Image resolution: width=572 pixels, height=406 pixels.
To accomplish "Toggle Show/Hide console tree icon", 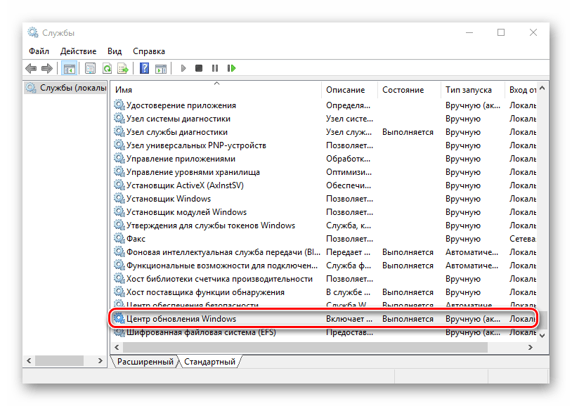I will click(x=69, y=68).
